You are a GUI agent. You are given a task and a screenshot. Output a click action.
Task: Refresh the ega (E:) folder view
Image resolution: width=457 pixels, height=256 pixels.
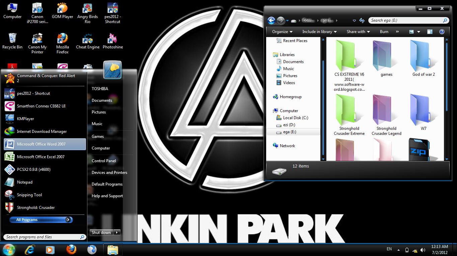[362, 21]
